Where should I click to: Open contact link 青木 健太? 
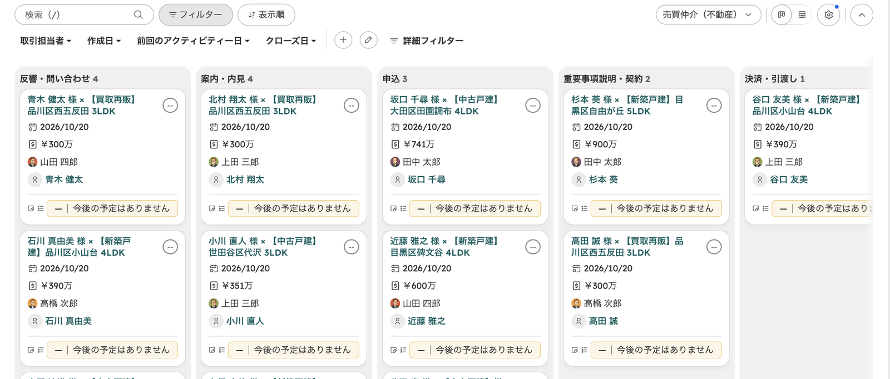pyautogui.click(x=64, y=179)
